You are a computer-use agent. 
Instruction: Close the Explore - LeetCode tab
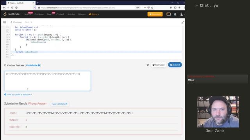pyautogui.click(x=33, y=3)
